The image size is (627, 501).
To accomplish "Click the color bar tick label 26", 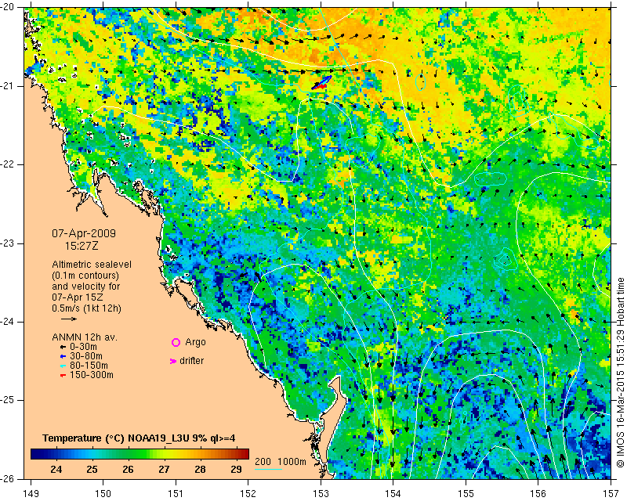I will pos(128,470).
